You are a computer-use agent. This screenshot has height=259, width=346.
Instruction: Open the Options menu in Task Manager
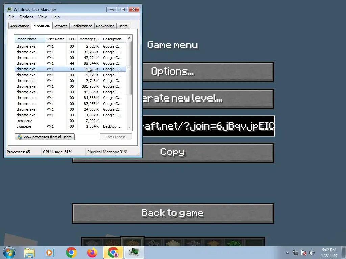[26, 17]
